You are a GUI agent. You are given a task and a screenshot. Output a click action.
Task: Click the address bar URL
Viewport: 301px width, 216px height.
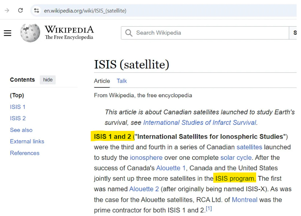85,11
